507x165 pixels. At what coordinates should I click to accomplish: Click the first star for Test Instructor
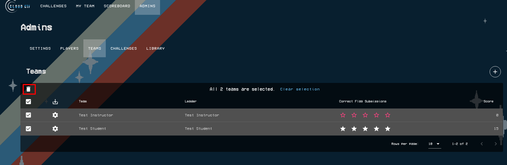point(343,115)
